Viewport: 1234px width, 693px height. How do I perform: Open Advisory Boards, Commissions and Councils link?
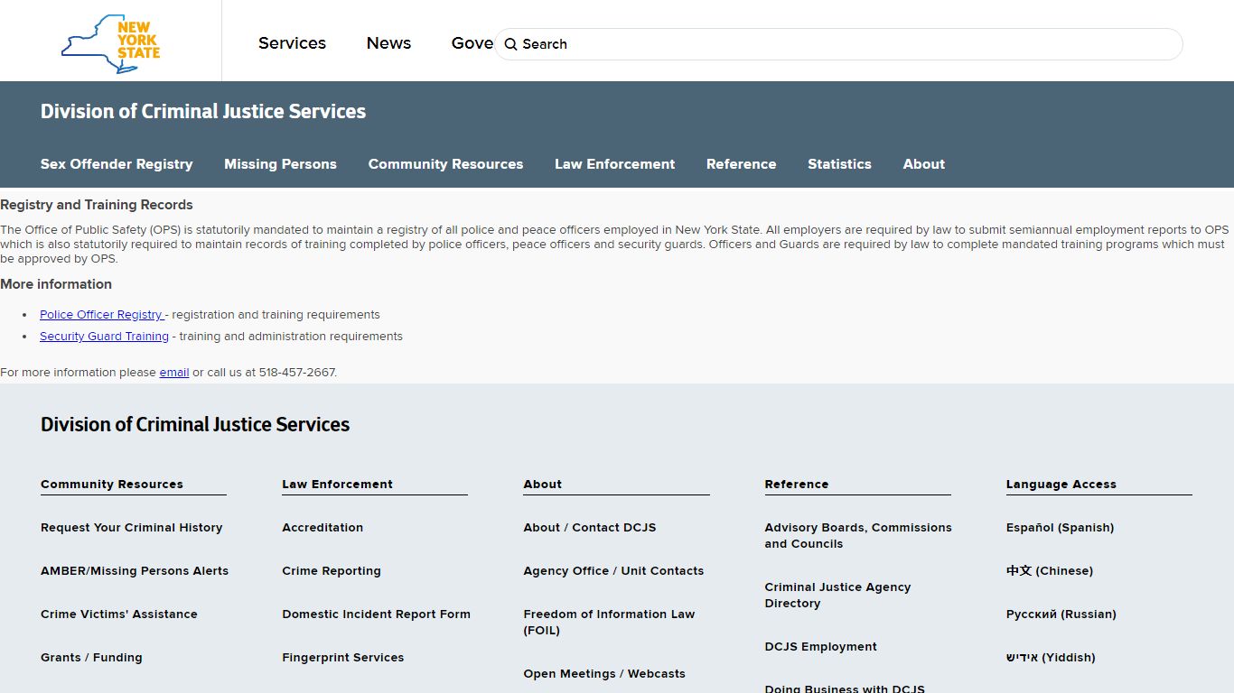coord(858,536)
